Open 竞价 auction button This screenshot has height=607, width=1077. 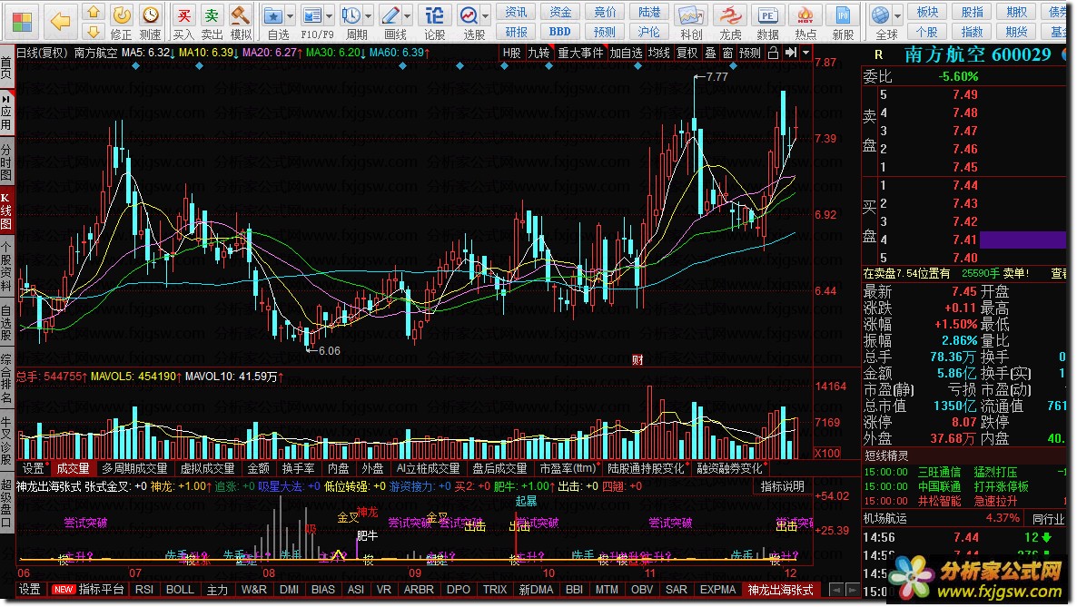pos(605,13)
